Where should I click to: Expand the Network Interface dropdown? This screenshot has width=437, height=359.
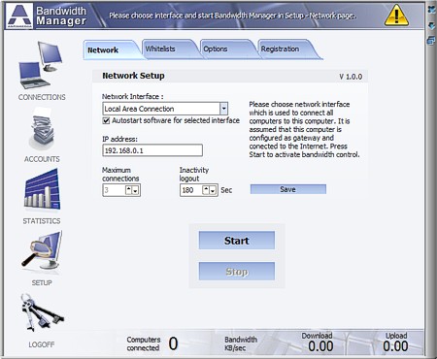pos(223,109)
